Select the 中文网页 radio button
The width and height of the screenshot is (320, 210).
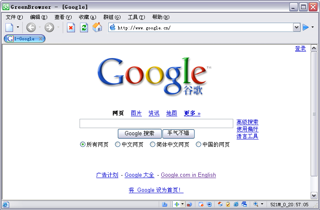coord(117,144)
